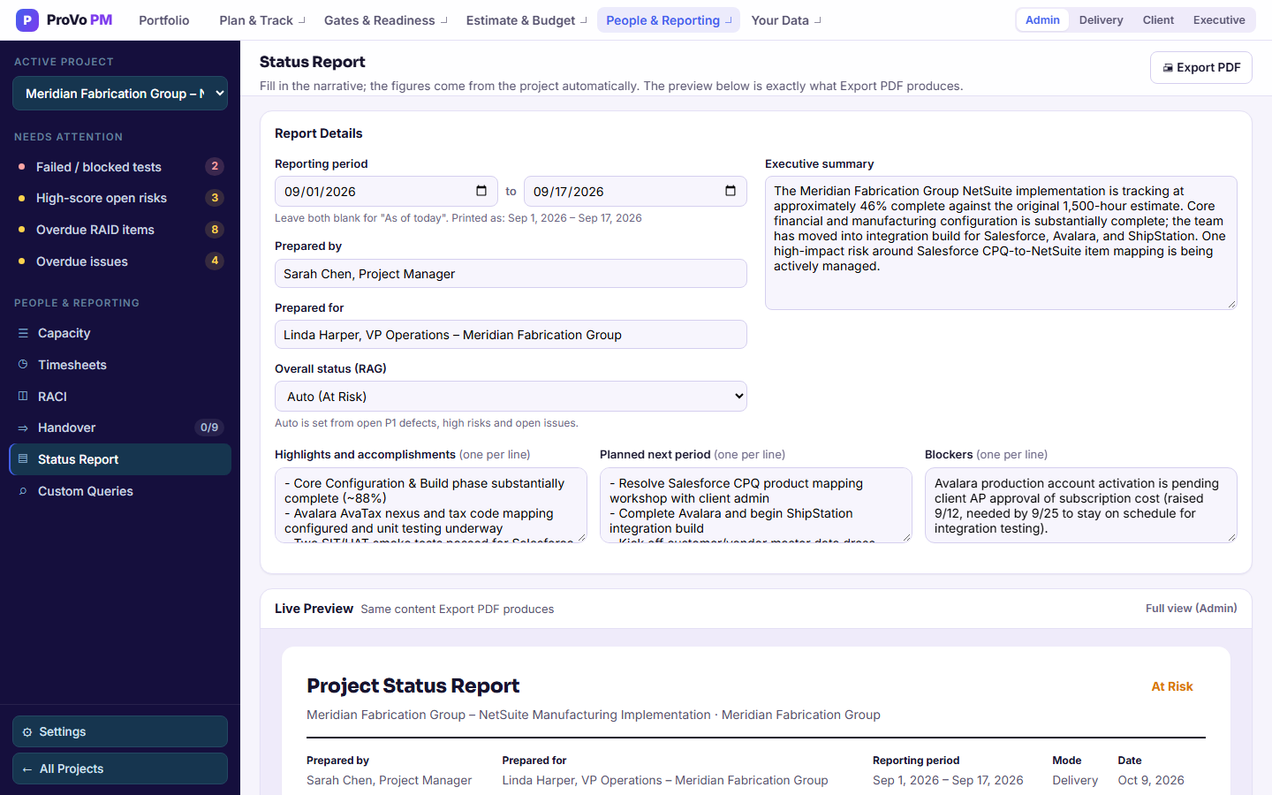1272x795 pixels.
Task: Click the Highlights and accomplishments text area
Action: coord(431,505)
